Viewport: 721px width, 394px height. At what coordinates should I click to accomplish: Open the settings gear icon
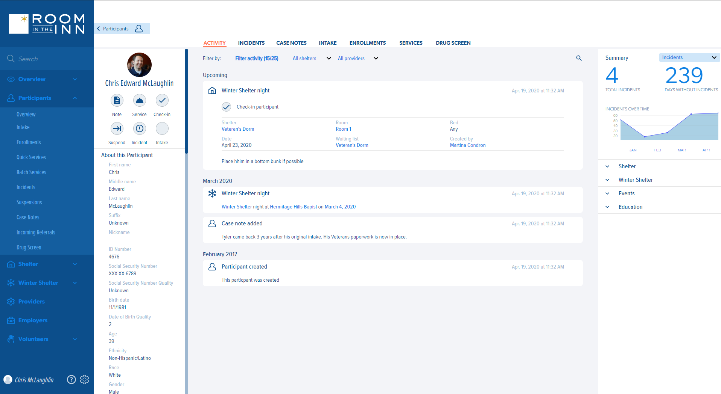(85, 380)
